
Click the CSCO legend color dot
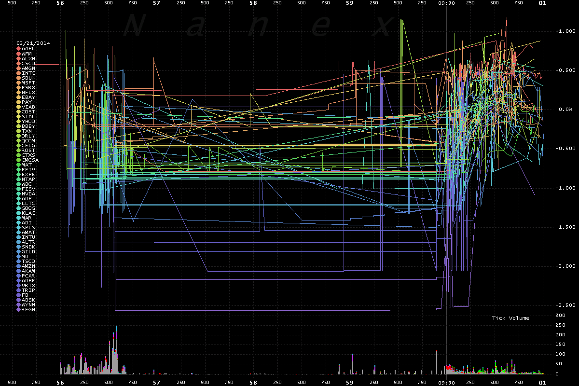19,63
